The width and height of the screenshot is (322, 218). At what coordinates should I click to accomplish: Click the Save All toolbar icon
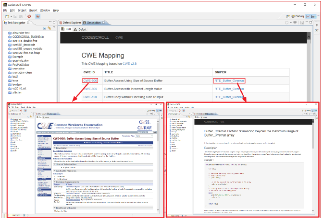(21, 17)
